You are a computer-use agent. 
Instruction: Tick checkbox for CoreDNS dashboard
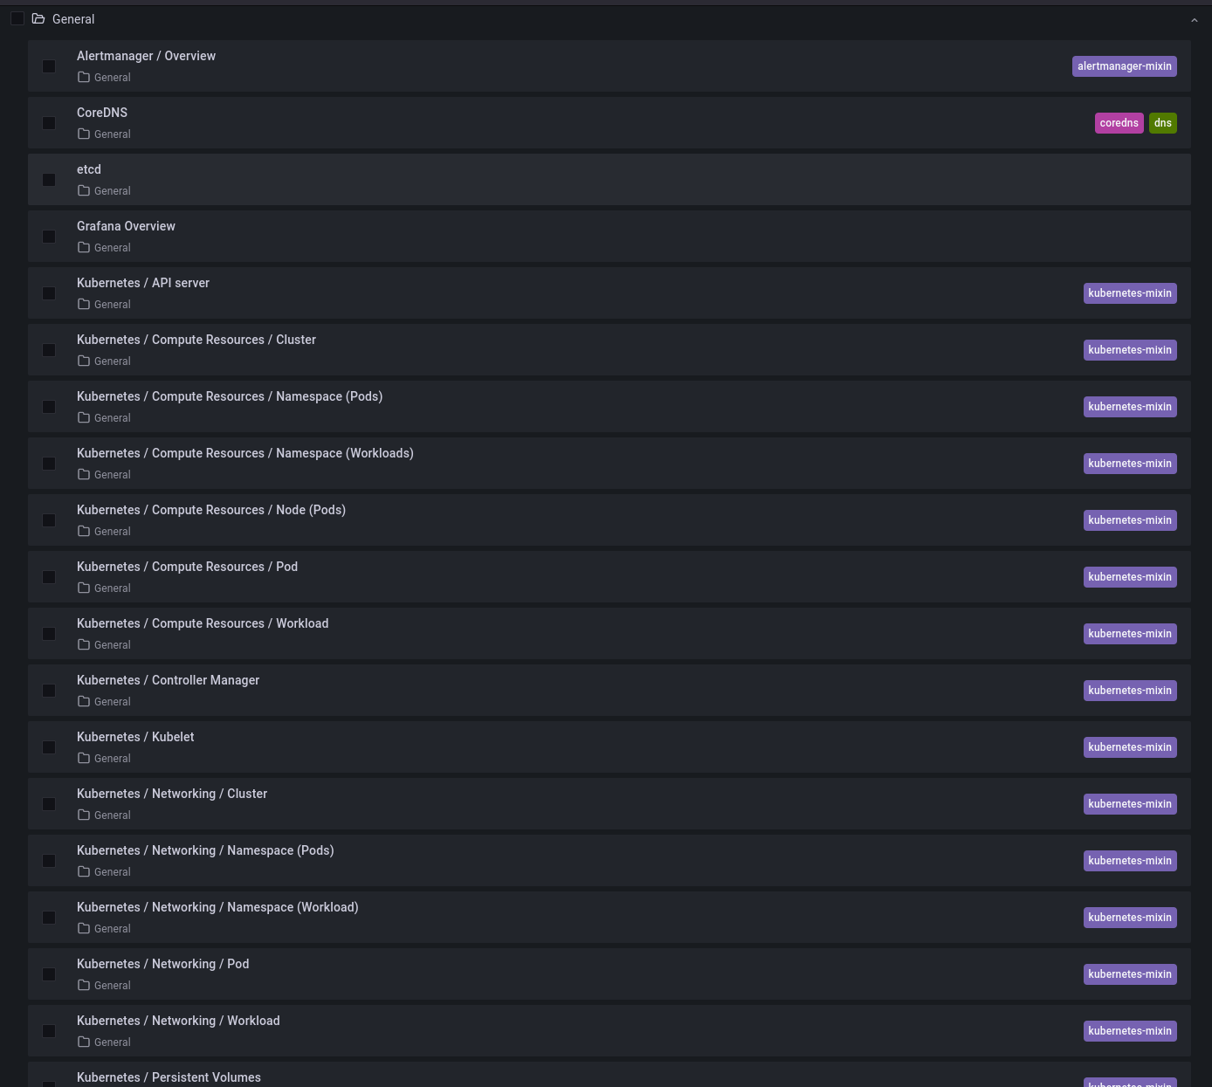tap(49, 123)
